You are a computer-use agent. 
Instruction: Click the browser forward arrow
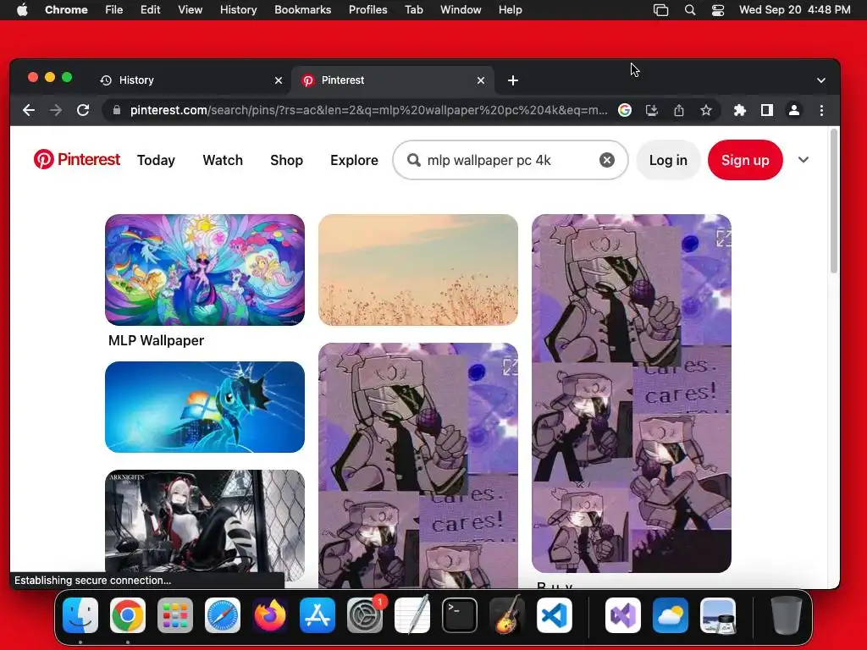tap(56, 110)
